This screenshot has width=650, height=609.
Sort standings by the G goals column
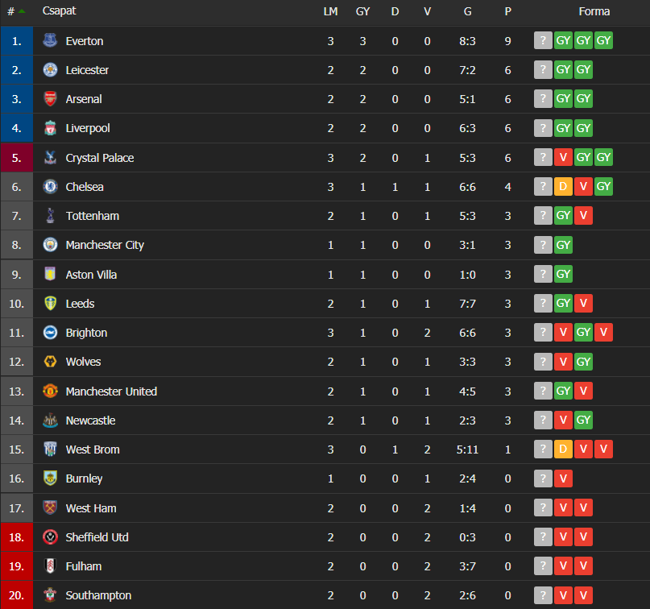click(468, 11)
